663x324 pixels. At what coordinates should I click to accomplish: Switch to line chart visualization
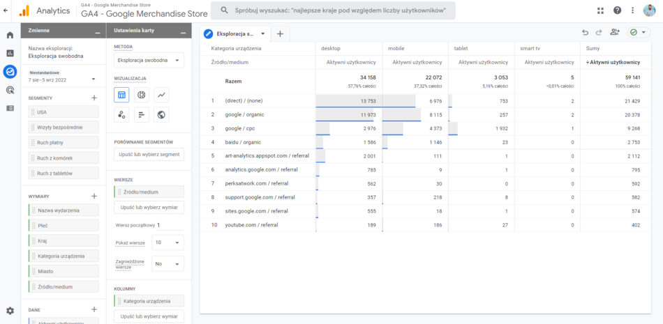point(161,95)
